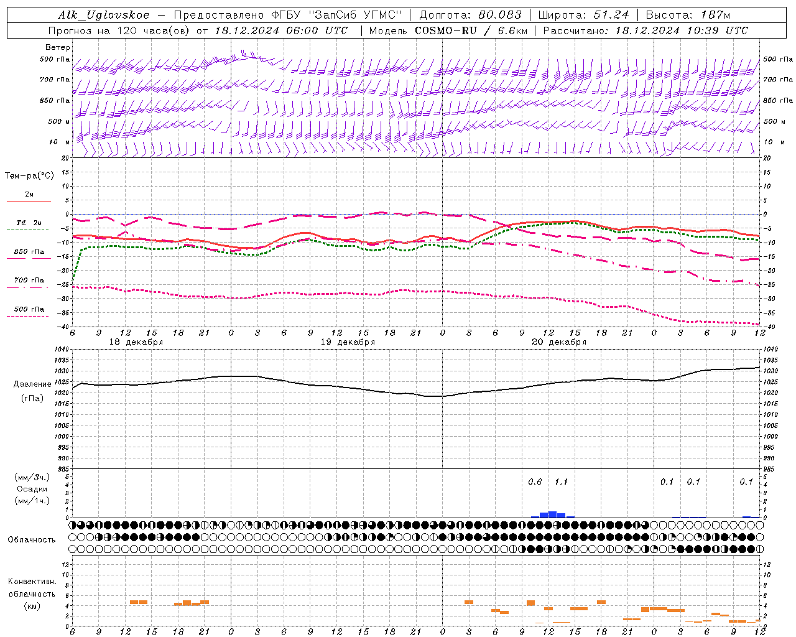Viewport: 796px width, 637px height.
Task: Click the 19 декабря date label
Action: (348, 342)
